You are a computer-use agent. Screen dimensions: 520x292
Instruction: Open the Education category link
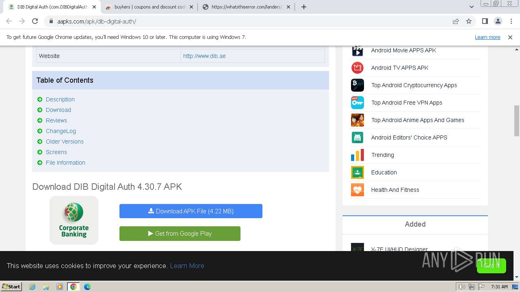pyautogui.click(x=384, y=172)
